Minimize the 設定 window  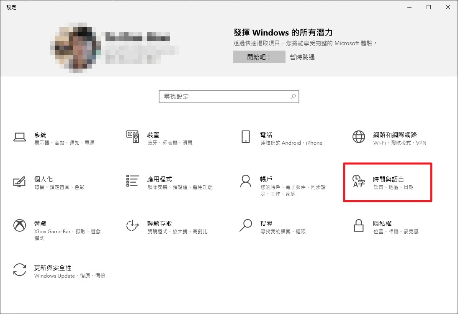409,7
